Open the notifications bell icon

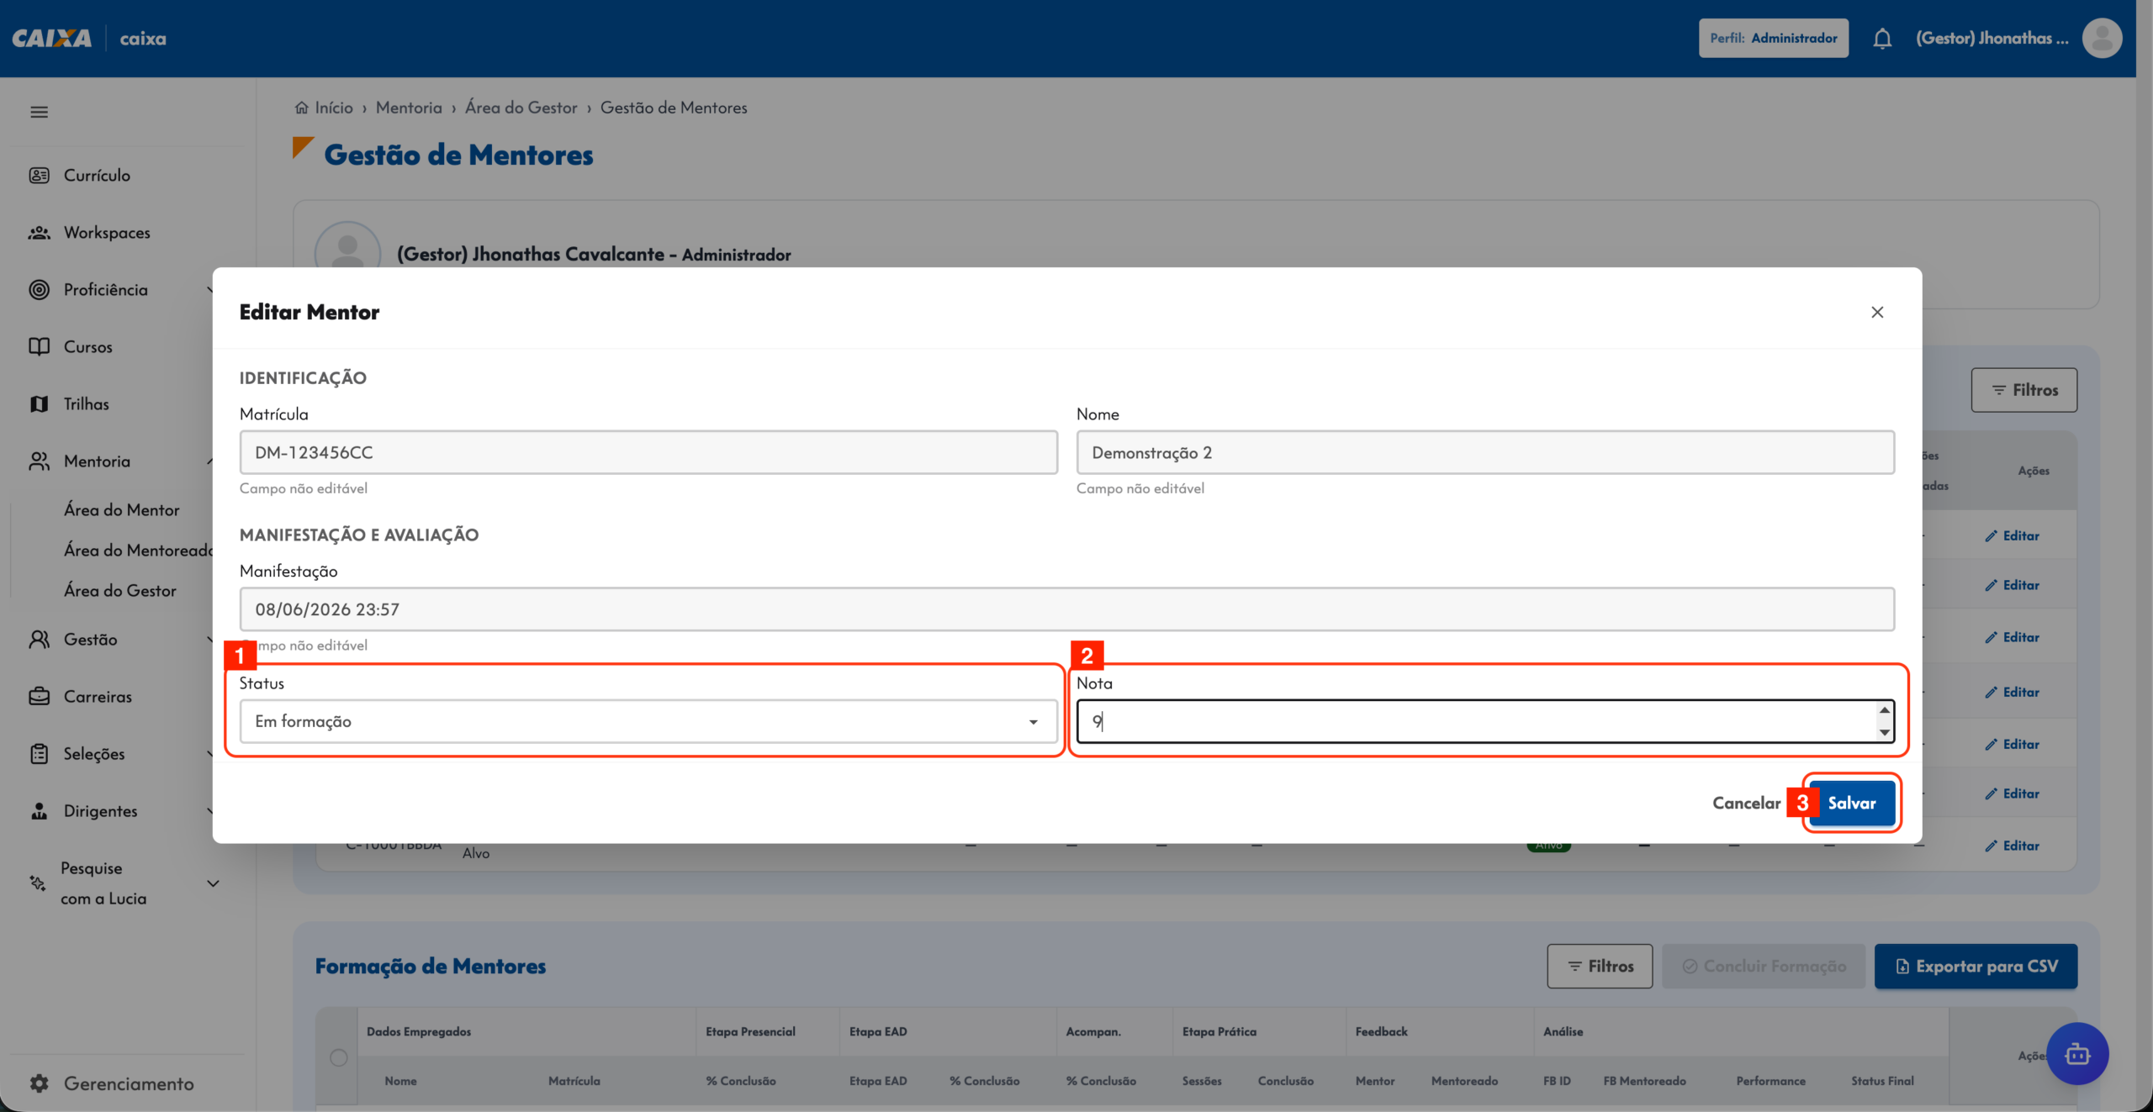[x=1882, y=39]
